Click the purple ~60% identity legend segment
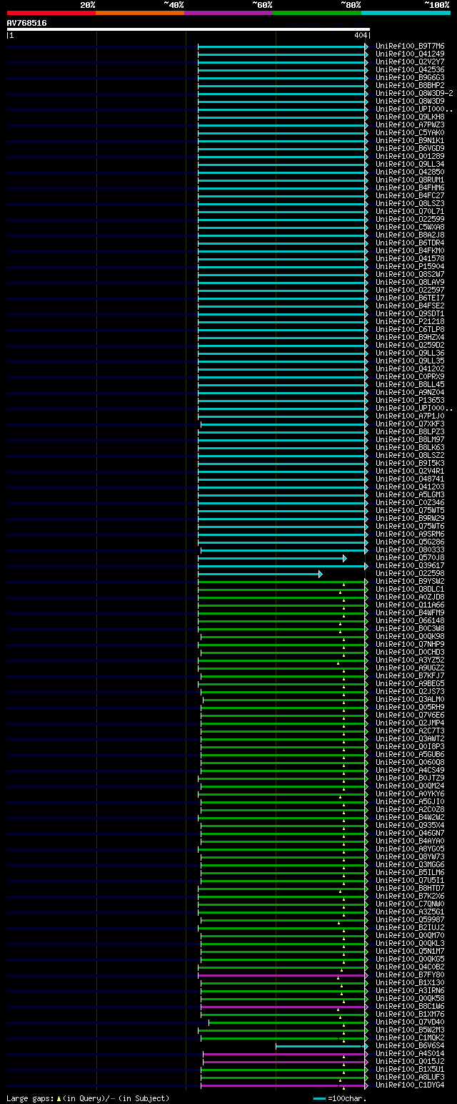The image size is (457, 1104). click(228, 13)
